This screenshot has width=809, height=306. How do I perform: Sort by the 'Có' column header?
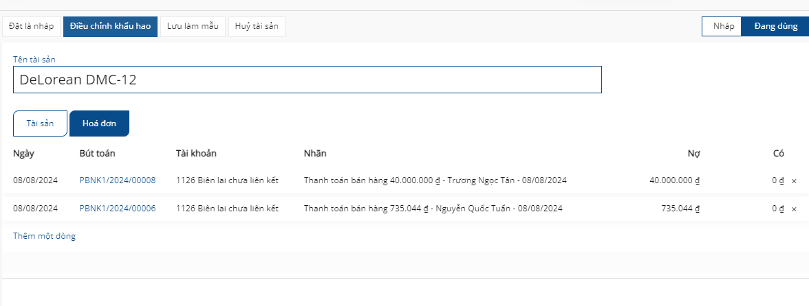click(779, 153)
